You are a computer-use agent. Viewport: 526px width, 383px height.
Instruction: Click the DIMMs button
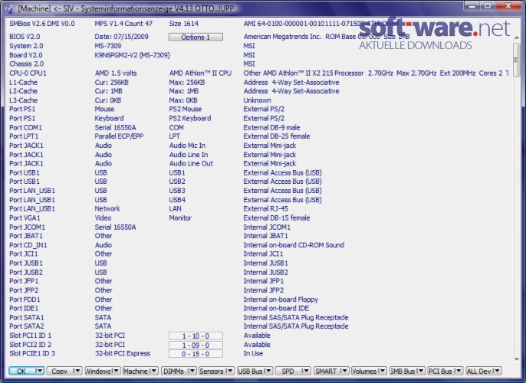(x=173, y=371)
